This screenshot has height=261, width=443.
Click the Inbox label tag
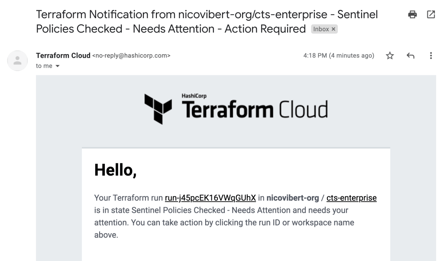click(x=321, y=30)
